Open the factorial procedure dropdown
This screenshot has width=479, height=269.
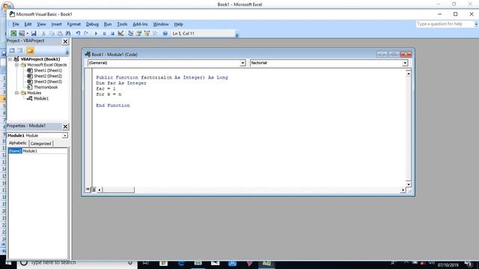405,63
